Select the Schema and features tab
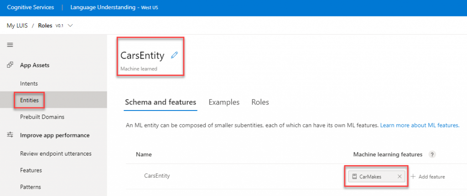The image size is (467, 196). 161,102
